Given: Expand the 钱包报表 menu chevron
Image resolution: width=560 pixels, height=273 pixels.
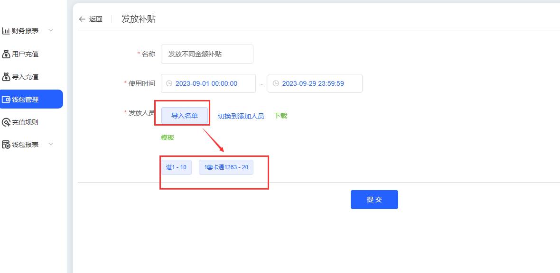Looking at the screenshot, I should click(51, 144).
